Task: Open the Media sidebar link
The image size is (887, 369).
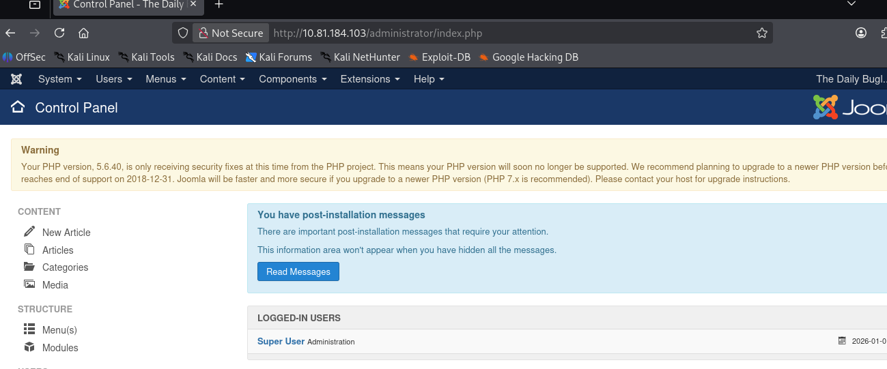Action: pyautogui.click(x=55, y=285)
